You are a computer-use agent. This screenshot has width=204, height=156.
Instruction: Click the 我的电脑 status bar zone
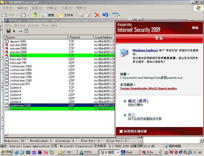[x=183, y=146]
